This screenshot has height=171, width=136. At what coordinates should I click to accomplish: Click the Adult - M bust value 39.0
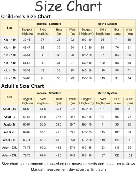click(59, 124)
